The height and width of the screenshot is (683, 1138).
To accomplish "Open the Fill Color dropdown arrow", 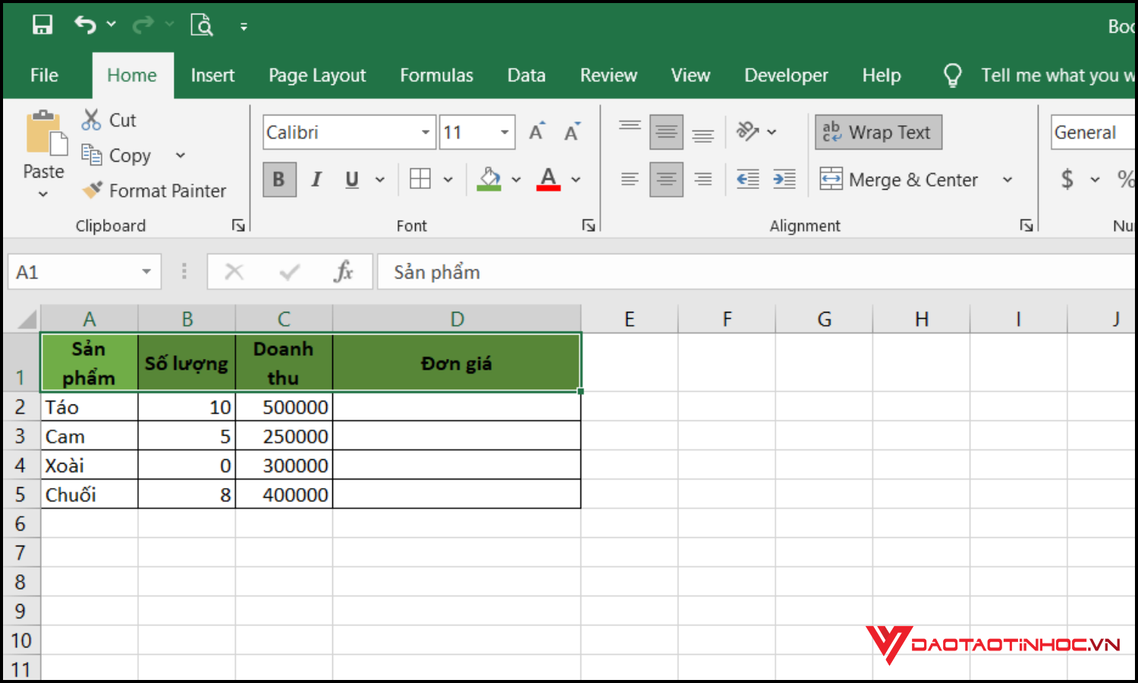I will point(517,179).
